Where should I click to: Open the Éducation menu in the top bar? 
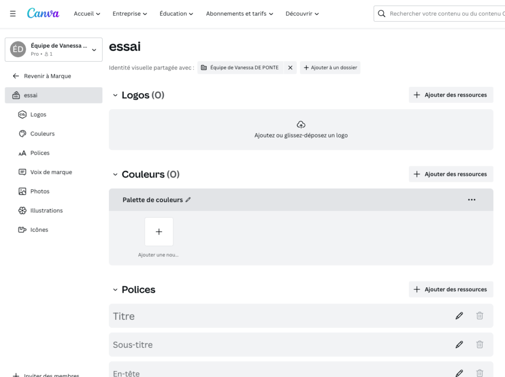click(176, 14)
